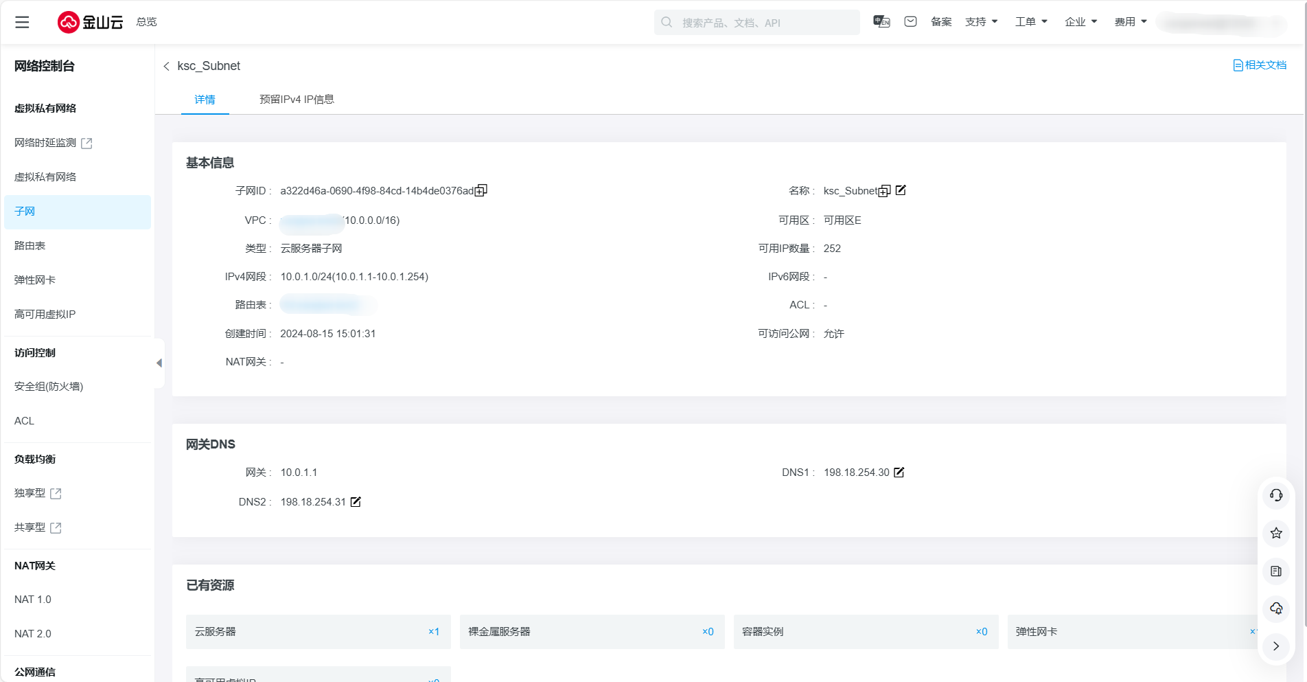
Task: Go back using the left arrow
Action: [166, 66]
